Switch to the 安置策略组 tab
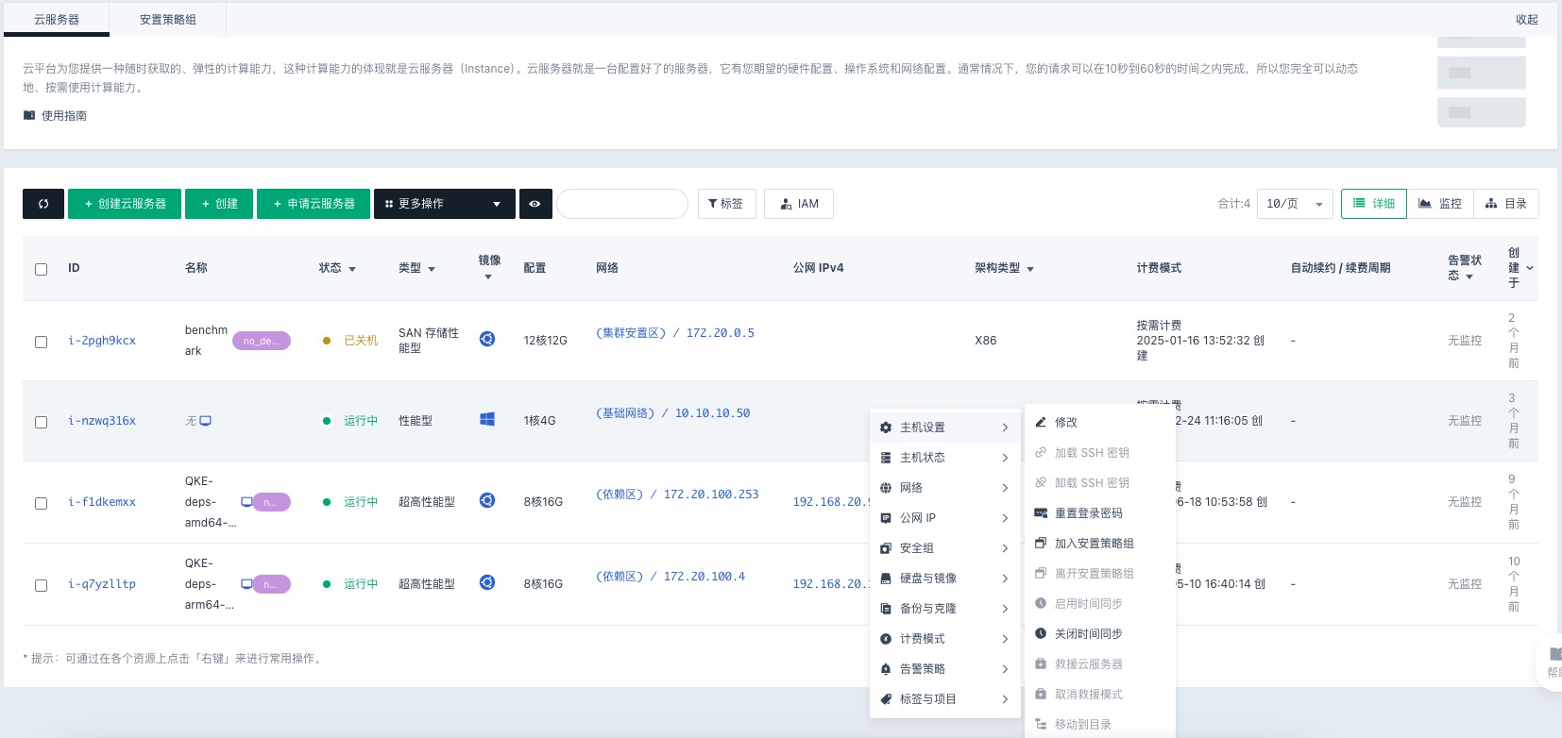The height and width of the screenshot is (738, 1562). 168,20
